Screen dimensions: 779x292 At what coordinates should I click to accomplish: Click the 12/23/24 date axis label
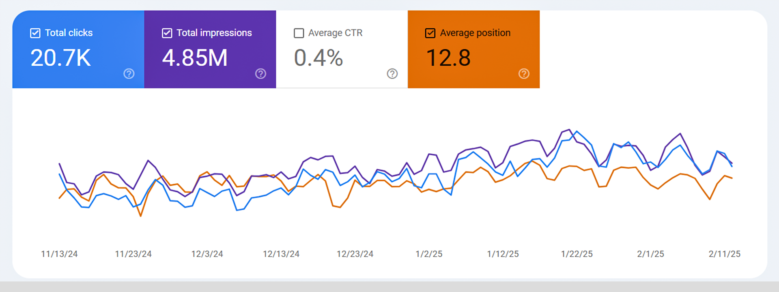tap(355, 254)
